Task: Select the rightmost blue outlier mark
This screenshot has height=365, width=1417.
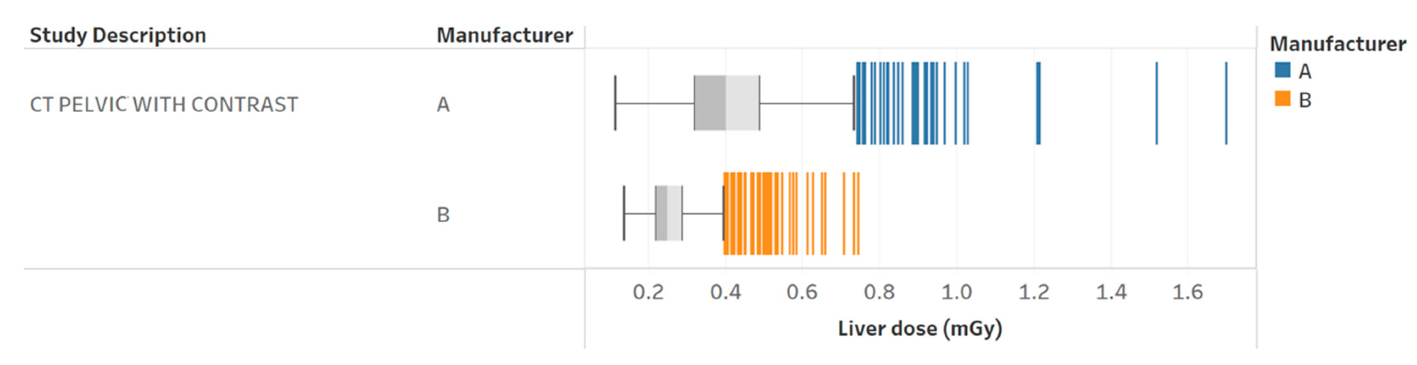Action: coord(1226,103)
